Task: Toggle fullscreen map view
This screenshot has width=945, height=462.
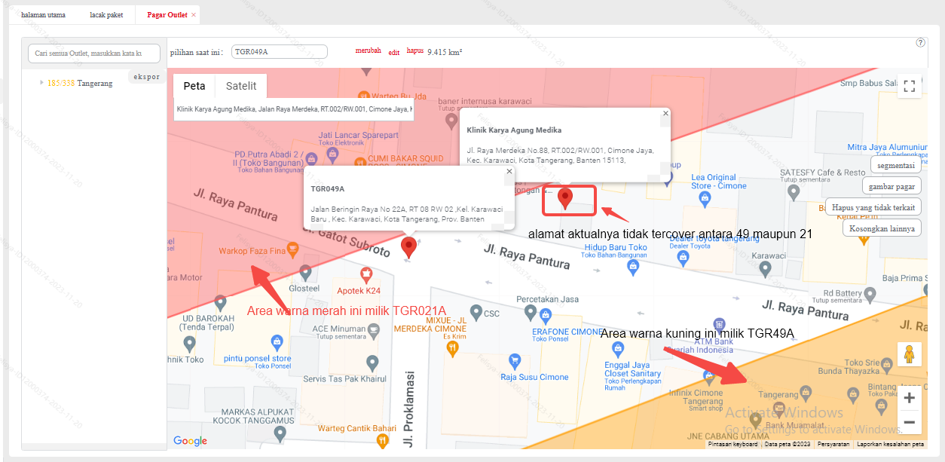Action: click(x=910, y=86)
